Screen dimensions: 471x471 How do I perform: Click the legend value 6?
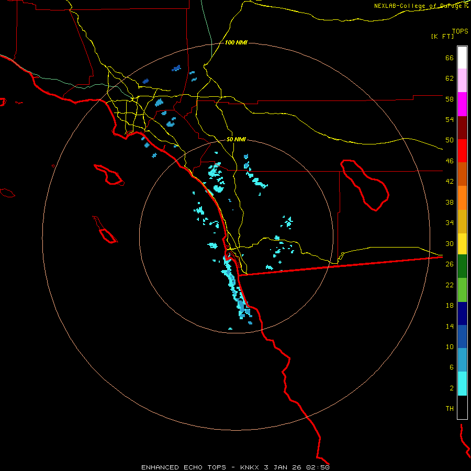pyautogui.click(x=452, y=367)
